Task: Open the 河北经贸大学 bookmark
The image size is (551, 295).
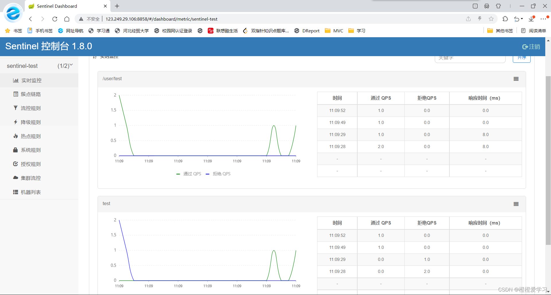Action: click(x=132, y=31)
